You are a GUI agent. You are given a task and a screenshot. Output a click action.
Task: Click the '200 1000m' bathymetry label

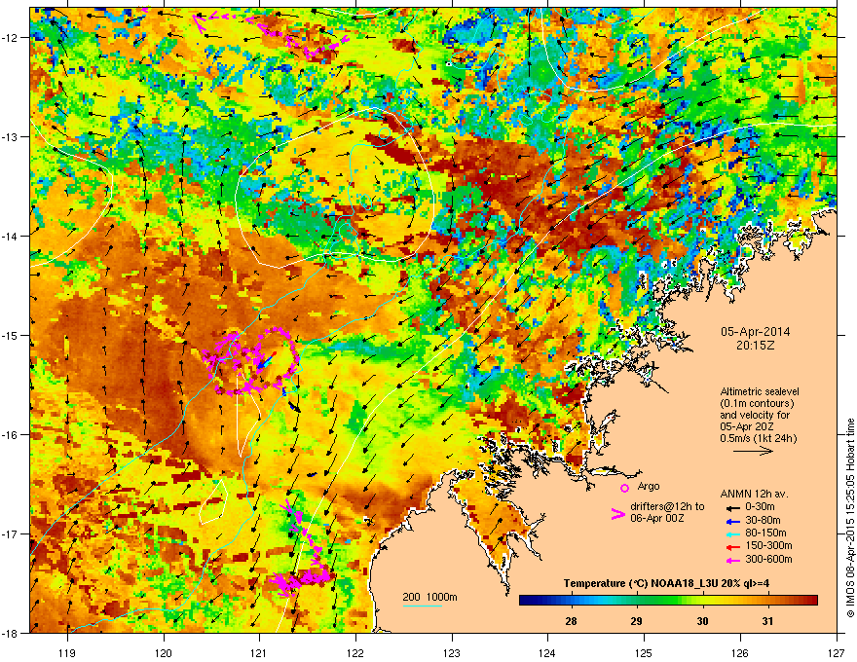point(429,597)
